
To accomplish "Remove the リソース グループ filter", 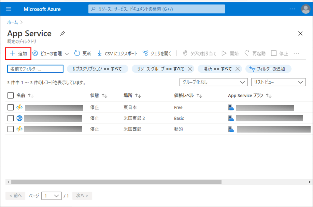I will (190, 69).
